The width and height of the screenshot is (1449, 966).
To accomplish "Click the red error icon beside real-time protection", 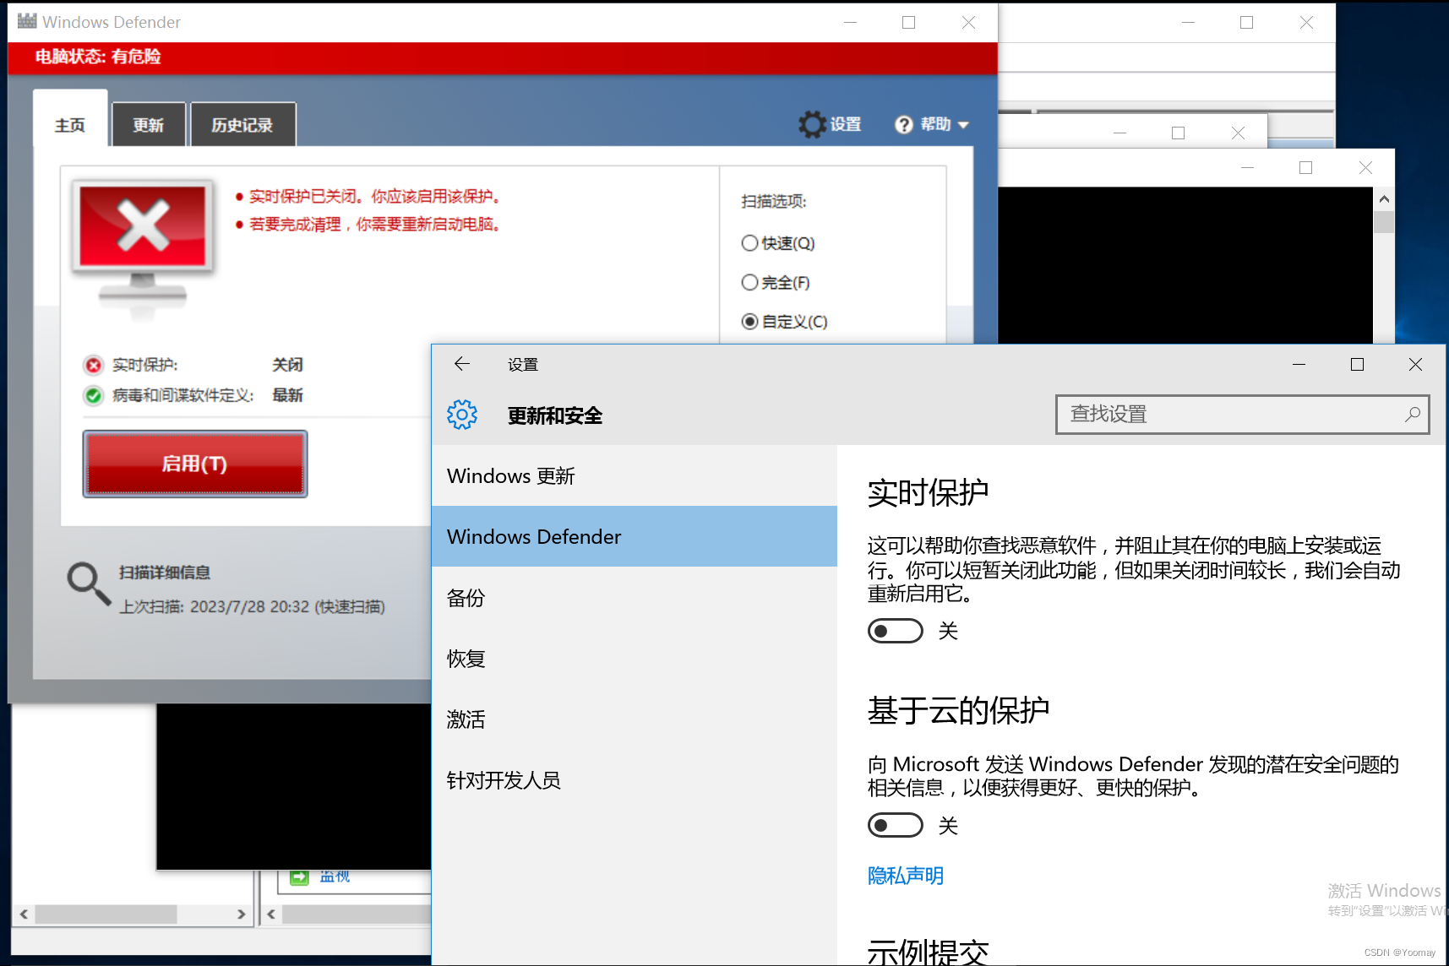I will (93, 366).
